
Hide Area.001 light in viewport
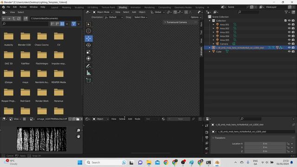289,25
